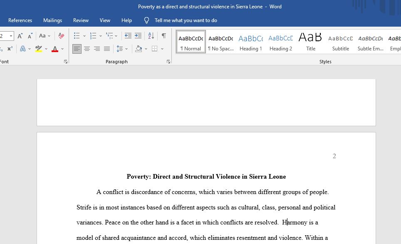Justify the paragraph text
Screen dimensions: 401x244
pyautogui.click(x=107, y=49)
